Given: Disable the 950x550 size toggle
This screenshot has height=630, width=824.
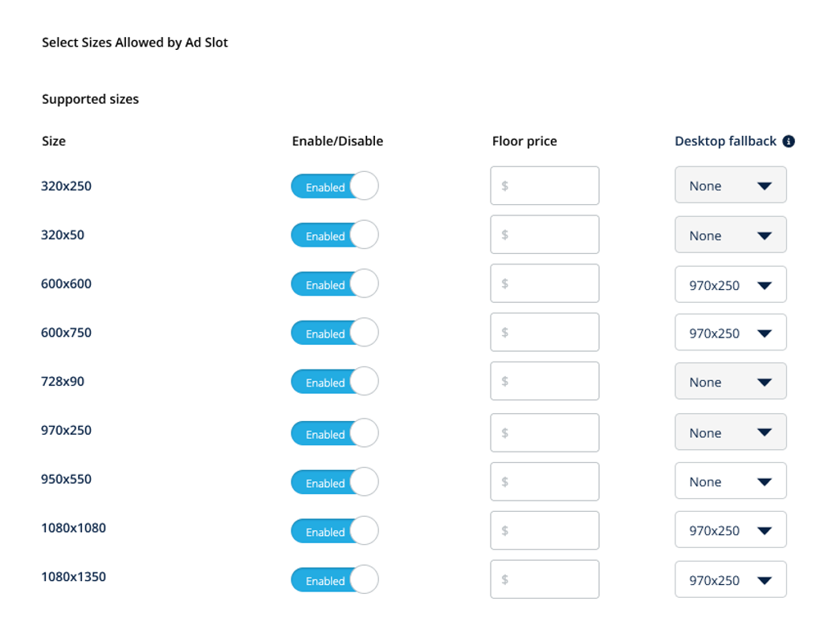Looking at the screenshot, I should pyautogui.click(x=334, y=483).
